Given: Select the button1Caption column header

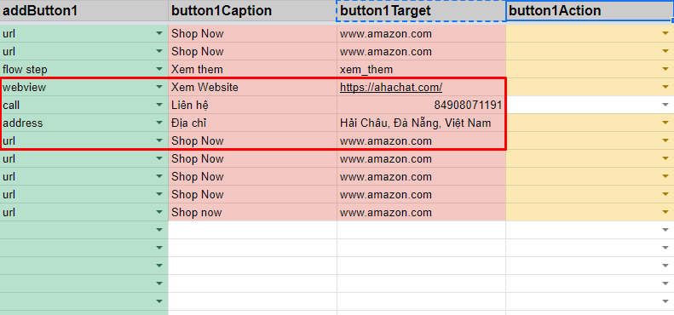Looking at the screenshot, I should [253, 11].
